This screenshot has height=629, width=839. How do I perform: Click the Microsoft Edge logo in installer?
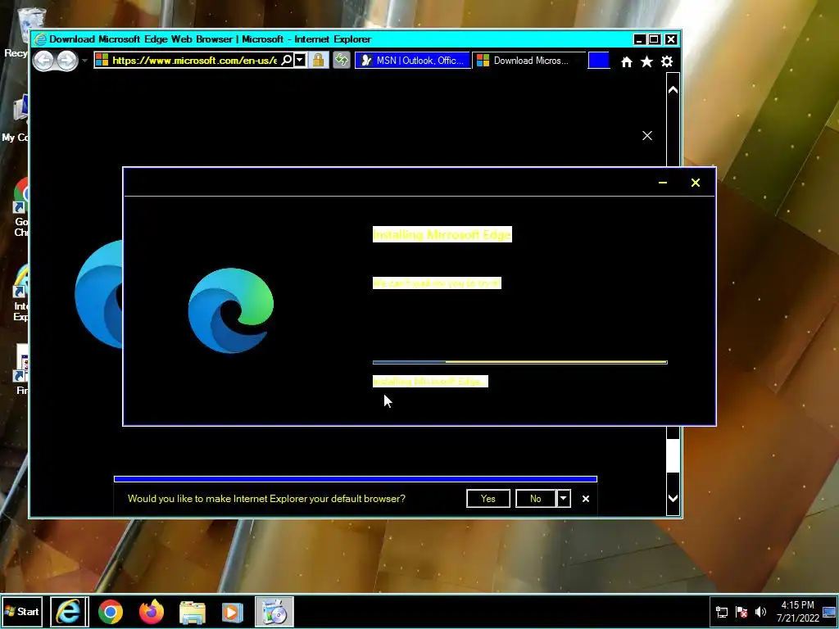click(231, 310)
